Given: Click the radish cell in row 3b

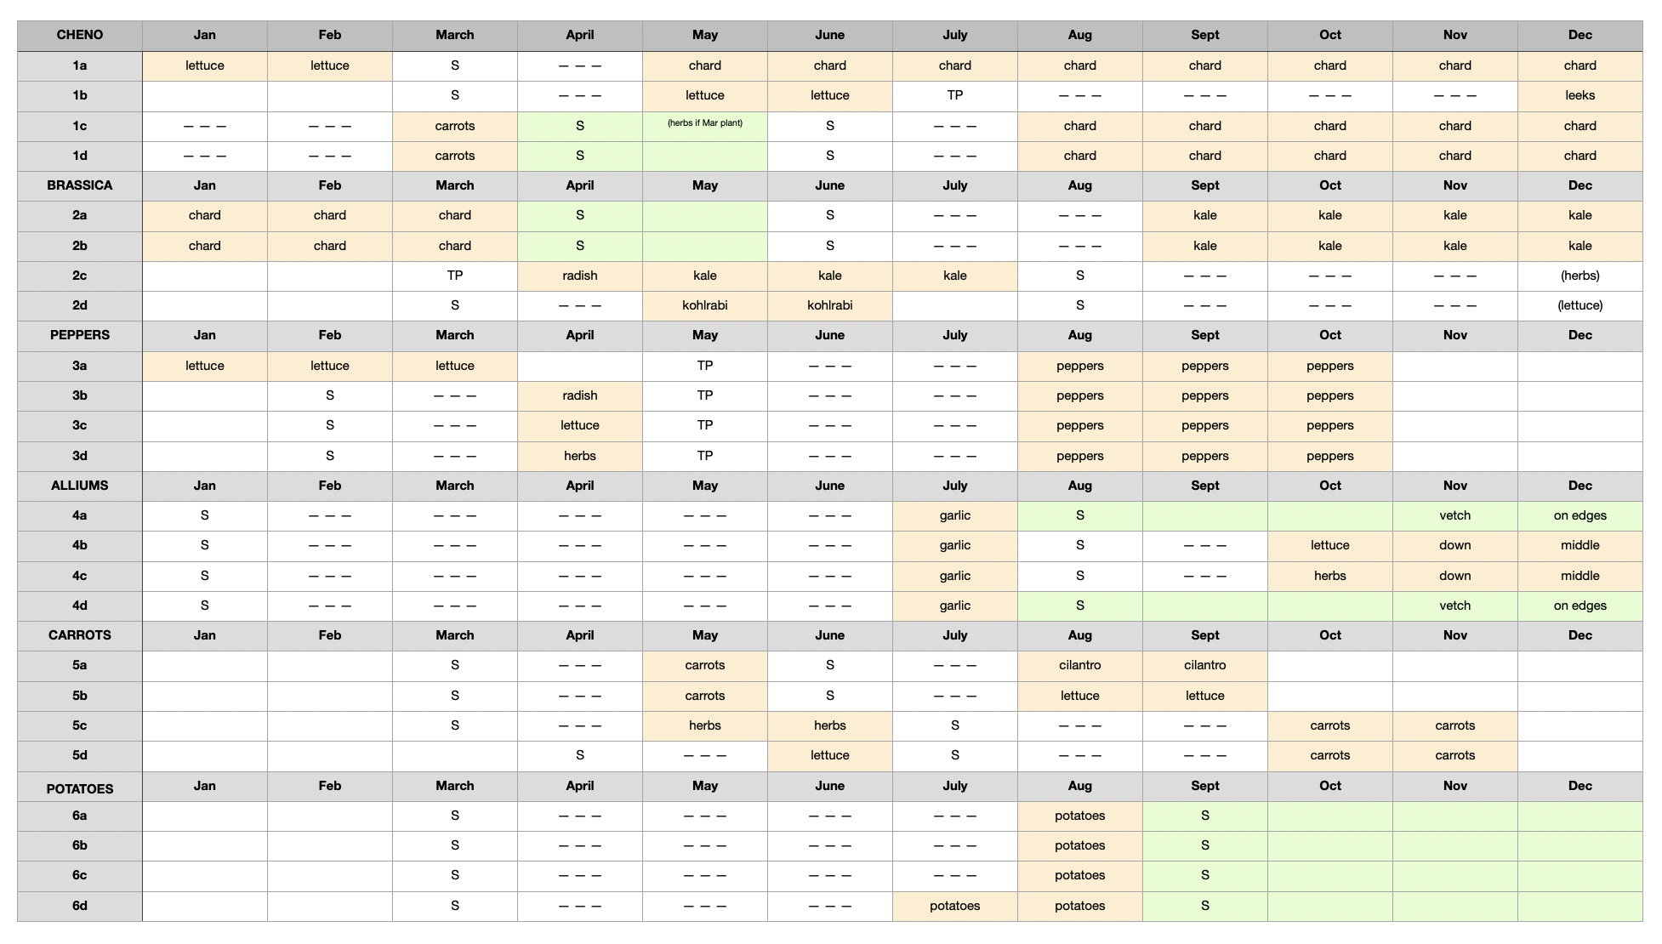Looking at the screenshot, I should [x=579, y=395].
